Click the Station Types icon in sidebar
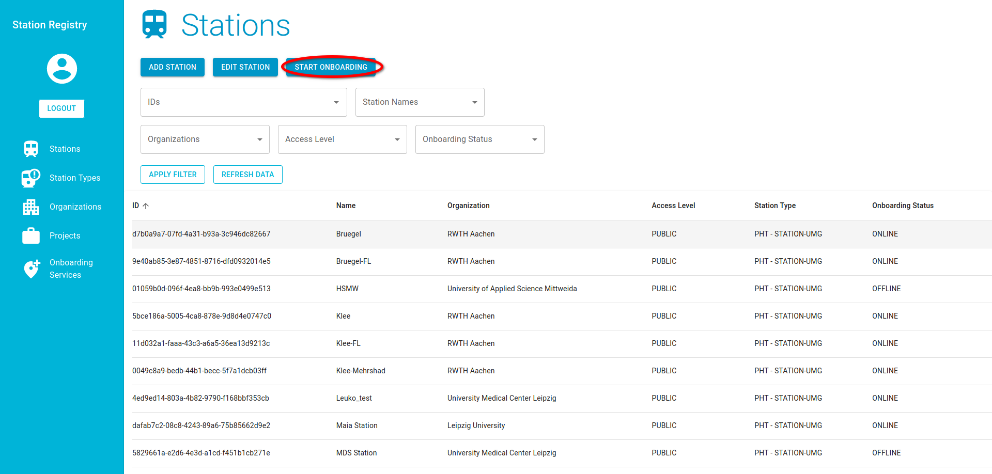This screenshot has height=474, width=992. (31, 178)
